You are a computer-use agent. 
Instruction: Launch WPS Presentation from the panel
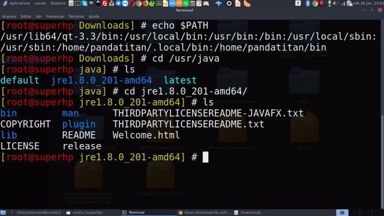(x=179, y=4)
